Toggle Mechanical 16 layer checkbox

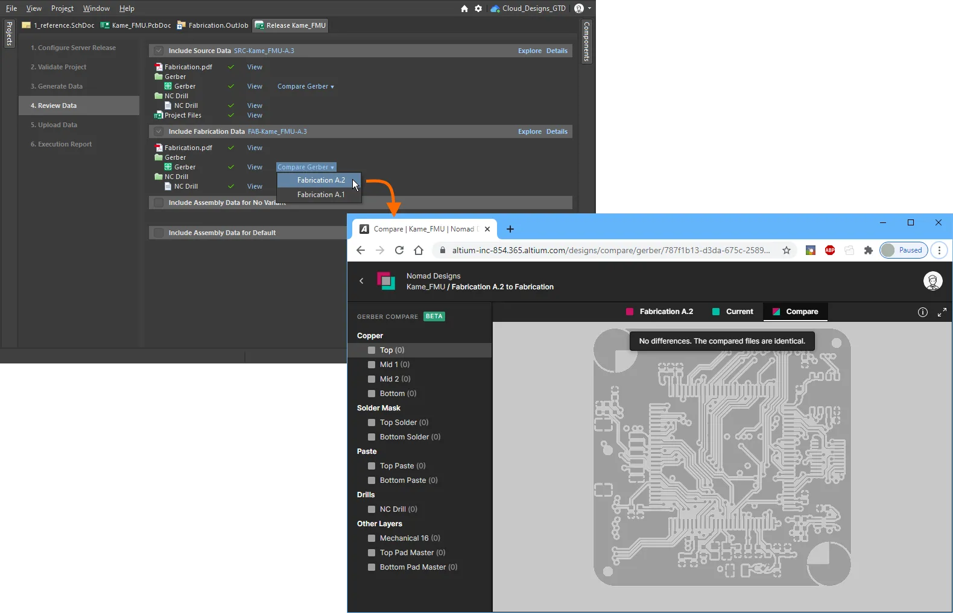[372, 538]
